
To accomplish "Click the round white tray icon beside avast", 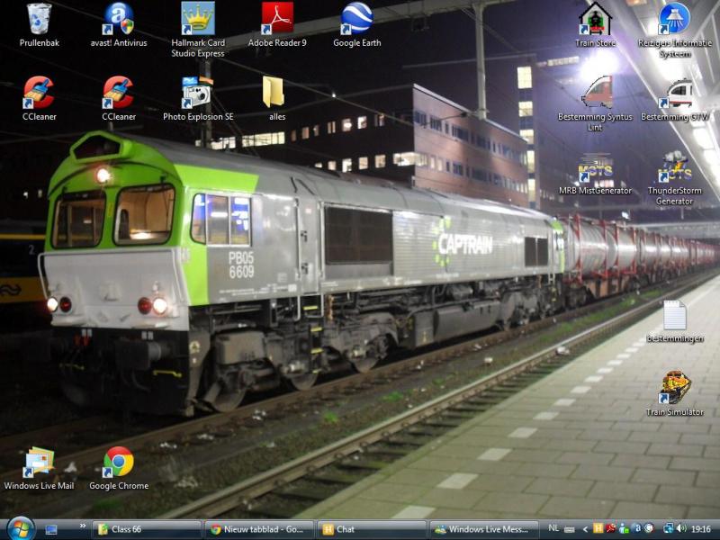I will (x=649, y=528).
